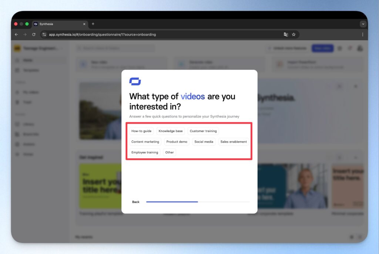Select the How-to guide option
The image size is (379, 254).
(x=141, y=131)
